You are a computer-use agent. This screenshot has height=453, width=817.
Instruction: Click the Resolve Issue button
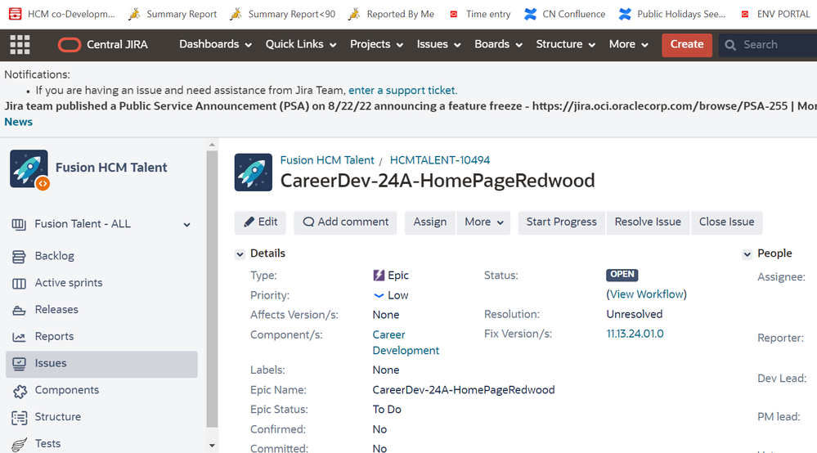tap(648, 222)
